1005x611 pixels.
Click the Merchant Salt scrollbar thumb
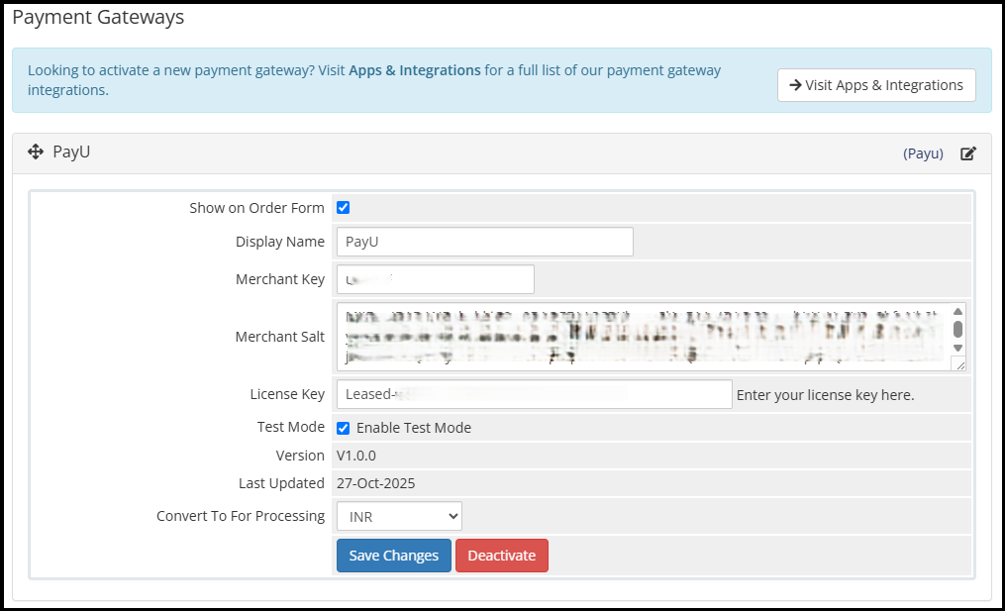click(957, 329)
